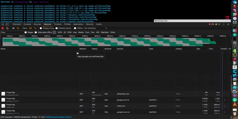Select the inspect element pointer icon
The height and width of the screenshot is (119, 238).
(x=3, y=24)
